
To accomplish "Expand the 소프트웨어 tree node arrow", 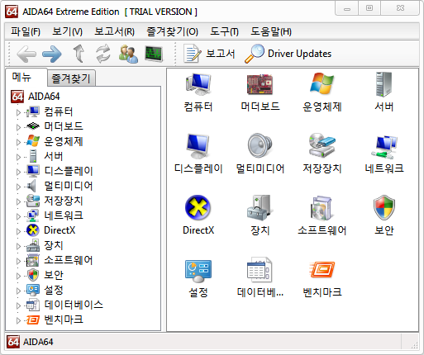I will click(x=18, y=261).
